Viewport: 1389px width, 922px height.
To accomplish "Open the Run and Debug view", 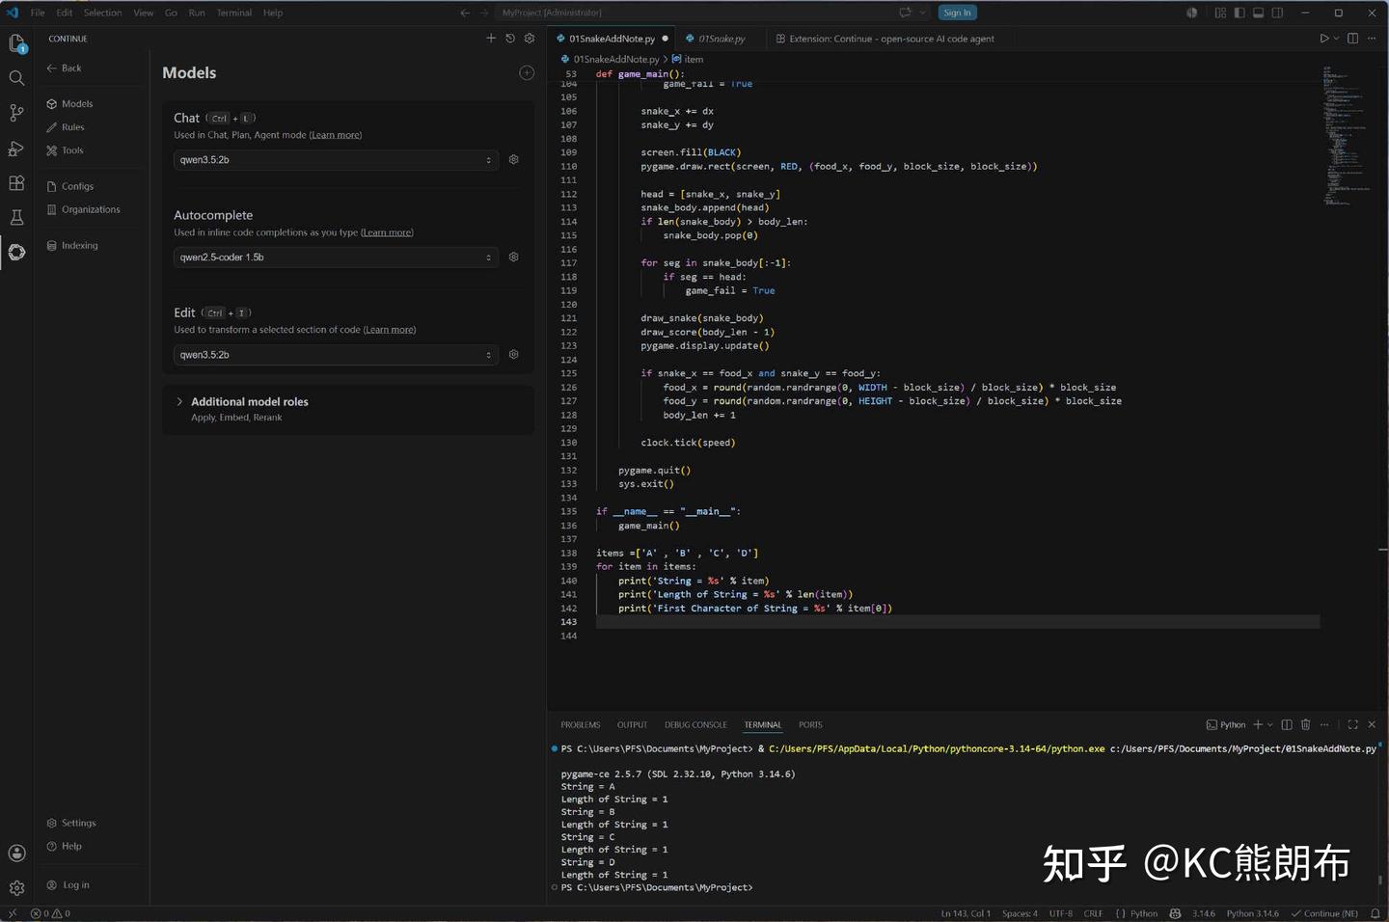I will tap(16, 148).
